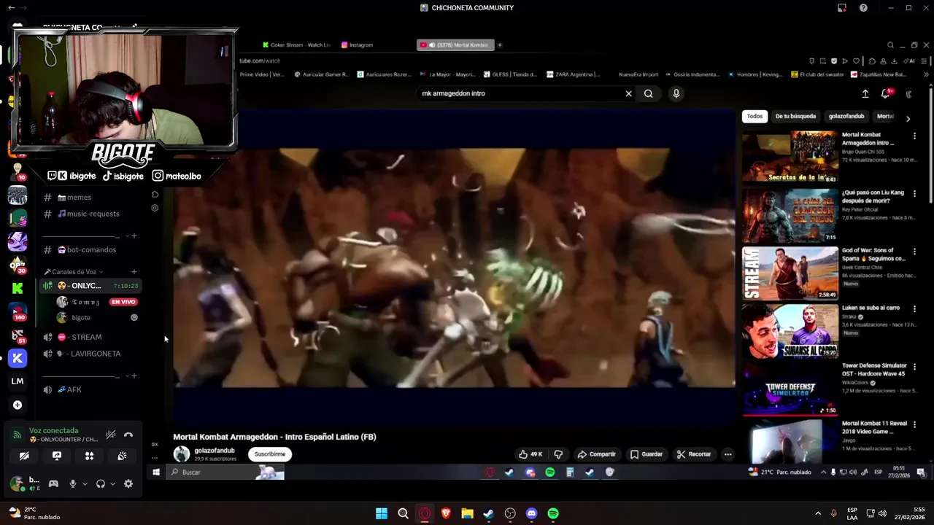Clear the YouTube search text
934x525 pixels.
click(x=628, y=93)
